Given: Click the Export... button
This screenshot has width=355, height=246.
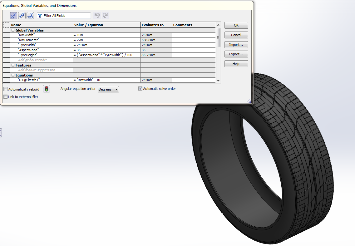Looking at the screenshot, I should tap(236, 54).
